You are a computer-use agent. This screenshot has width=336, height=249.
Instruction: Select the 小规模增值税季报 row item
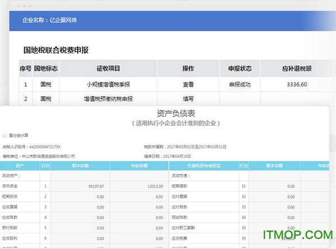[109, 85]
